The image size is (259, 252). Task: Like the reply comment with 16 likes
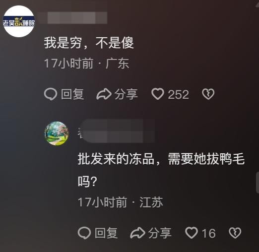coord(192,233)
